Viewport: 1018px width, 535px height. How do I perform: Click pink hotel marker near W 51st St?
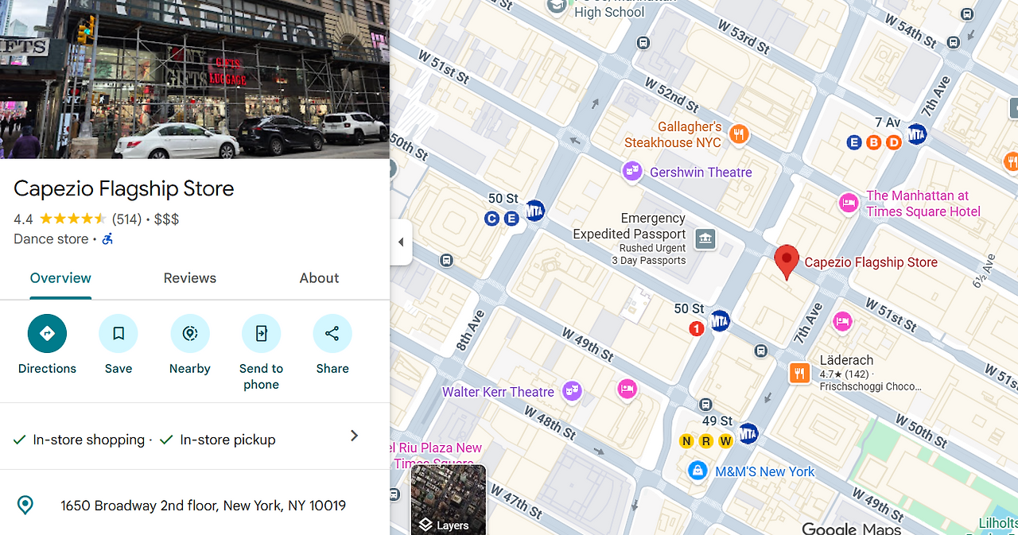click(842, 321)
